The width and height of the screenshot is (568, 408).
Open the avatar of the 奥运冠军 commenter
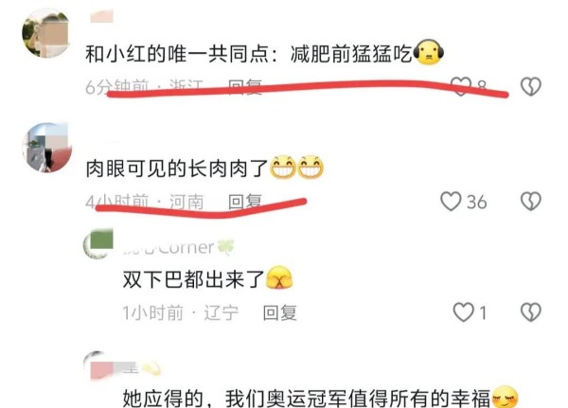98,365
